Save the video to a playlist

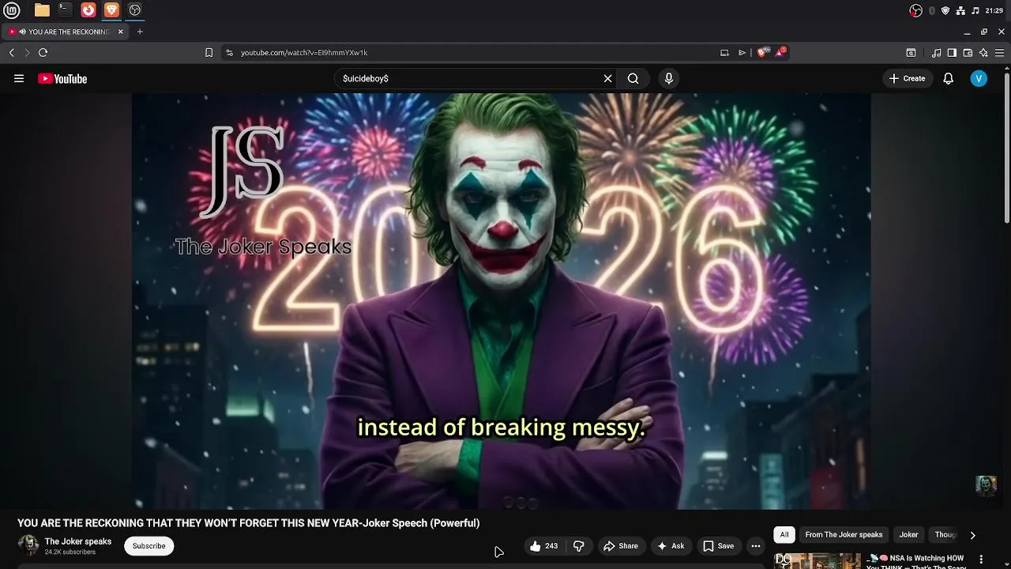click(719, 546)
